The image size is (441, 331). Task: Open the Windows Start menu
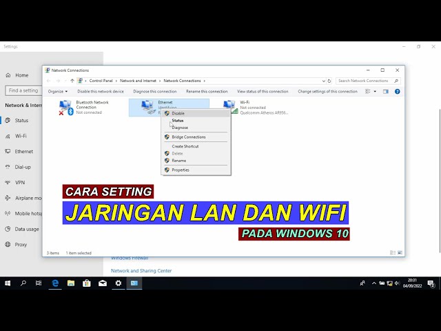pos(8,283)
